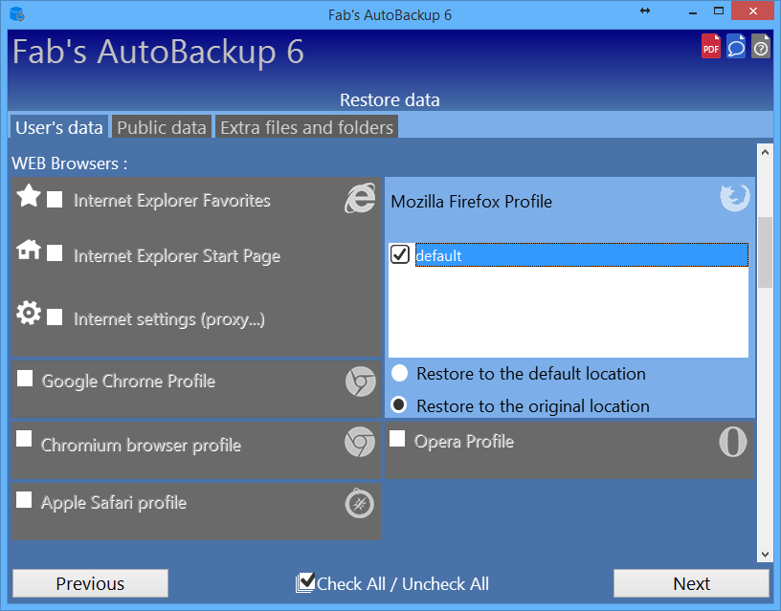Click the Google Chrome logo icon
This screenshot has height=611, width=781.
[x=361, y=382]
